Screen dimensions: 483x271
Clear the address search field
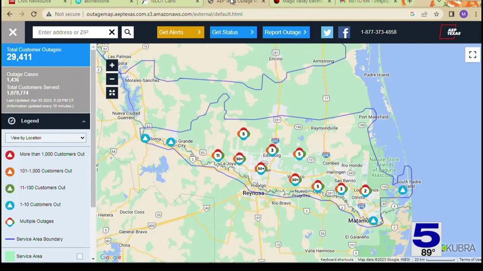click(x=111, y=32)
